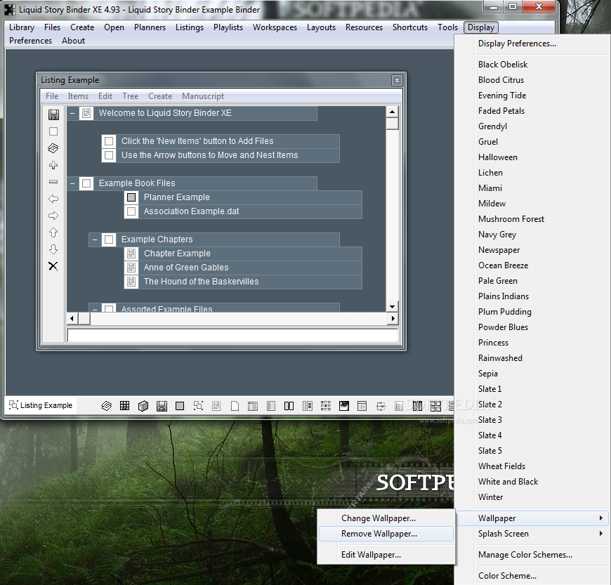Open the Workspaces menu
Viewport: 611px width, 585px height.
click(275, 27)
